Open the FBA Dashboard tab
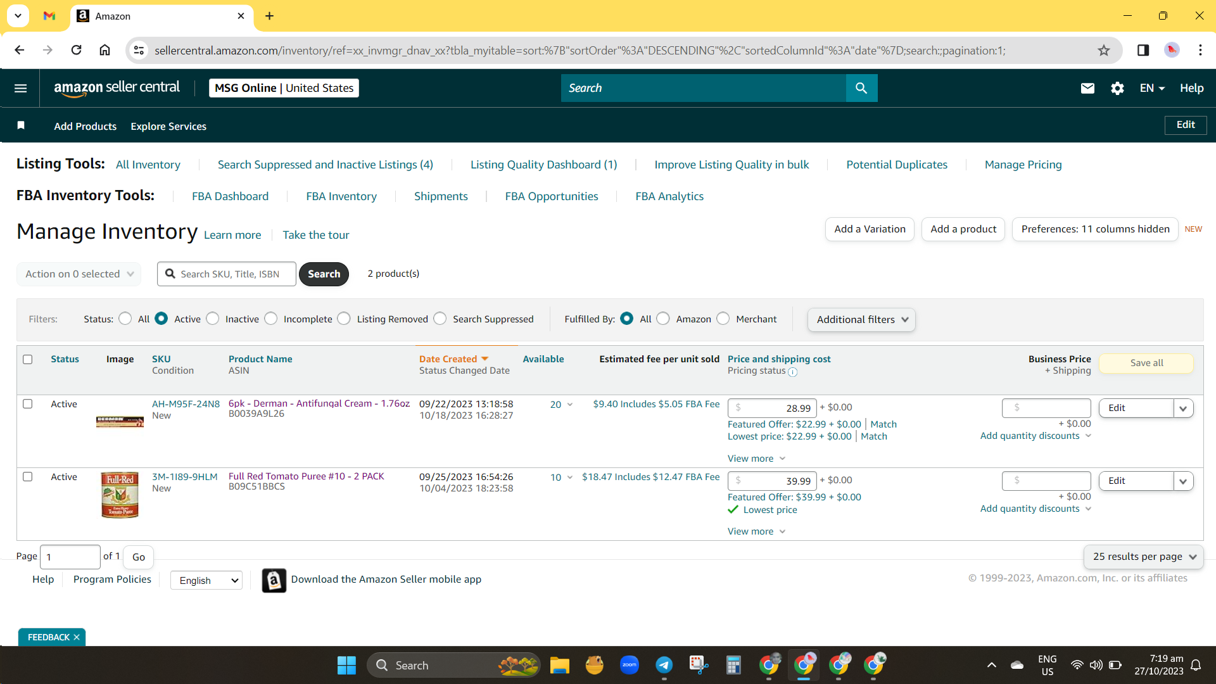Image resolution: width=1216 pixels, height=684 pixels. (x=231, y=196)
